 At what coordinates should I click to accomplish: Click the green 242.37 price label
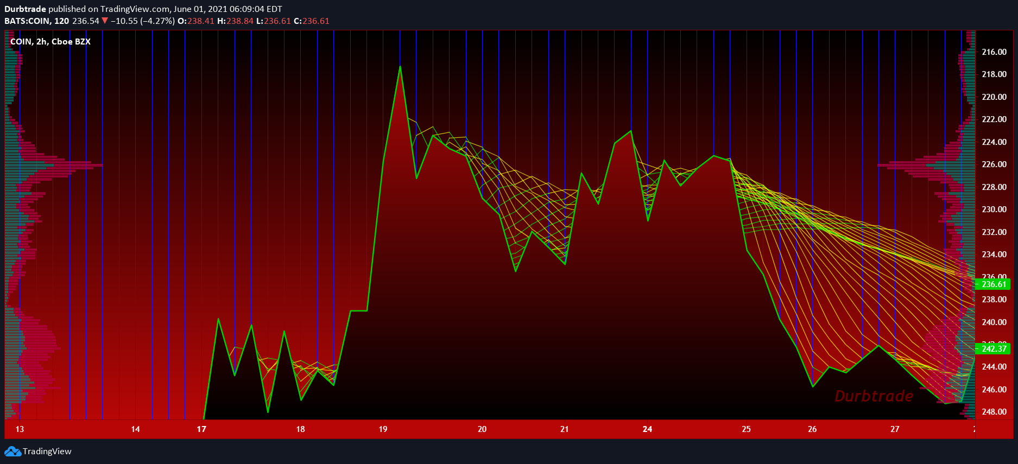pyautogui.click(x=993, y=349)
